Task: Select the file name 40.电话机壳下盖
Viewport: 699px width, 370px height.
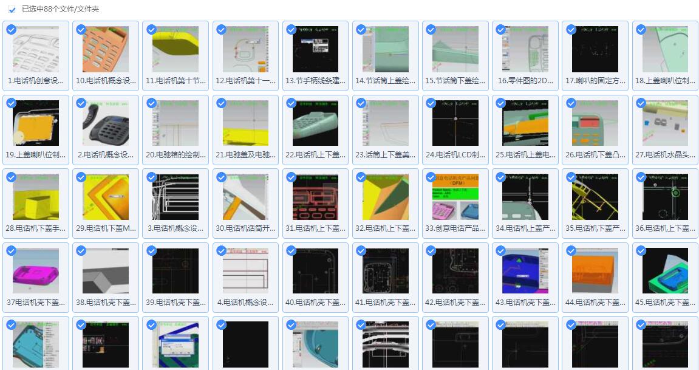Action: [316, 302]
